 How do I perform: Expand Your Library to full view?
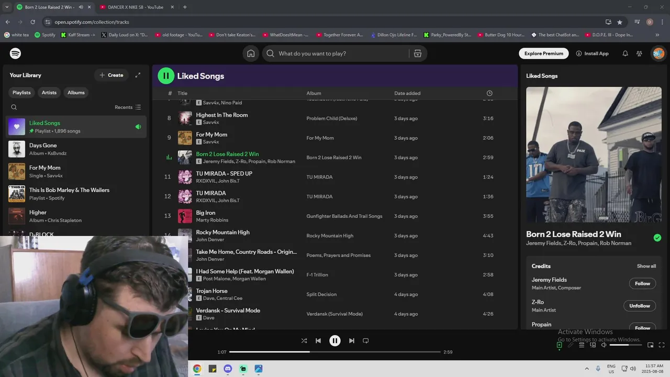[x=138, y=75]
